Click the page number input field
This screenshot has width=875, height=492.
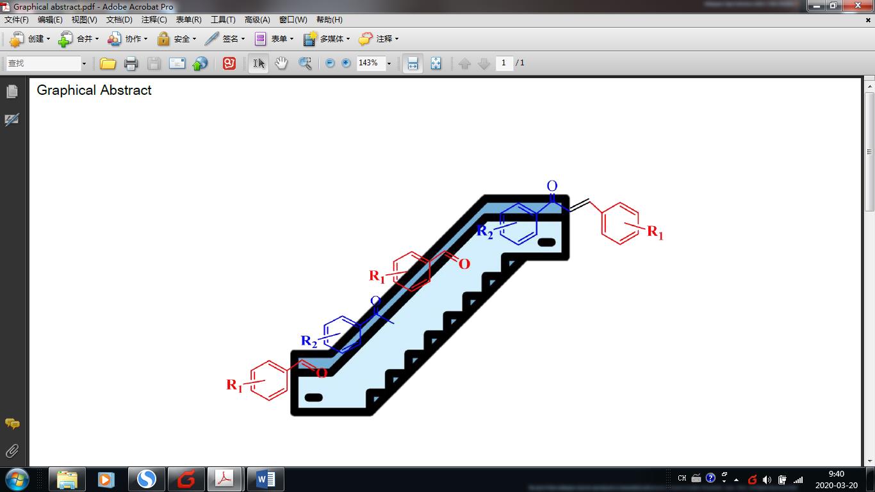(504, 63)
